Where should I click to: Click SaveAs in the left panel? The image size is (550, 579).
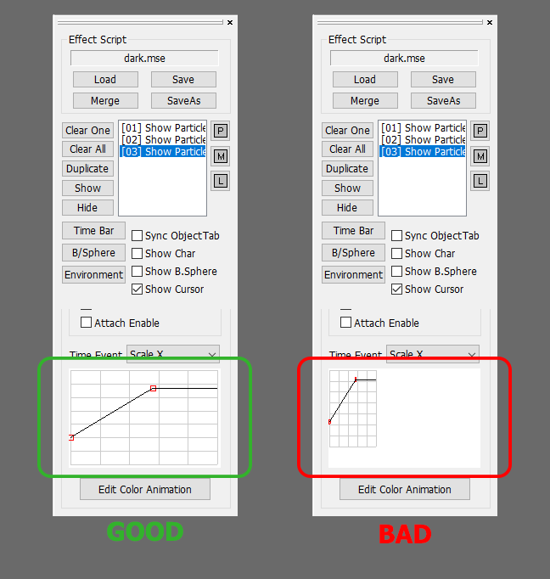183,101
